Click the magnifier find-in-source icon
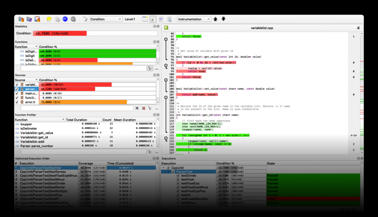The height and width of the screenshot is (217, 378). tap(170, 20)
